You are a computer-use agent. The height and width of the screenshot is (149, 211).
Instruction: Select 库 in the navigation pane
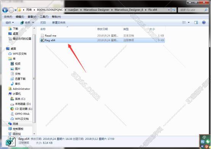click(x=14, y=59)
